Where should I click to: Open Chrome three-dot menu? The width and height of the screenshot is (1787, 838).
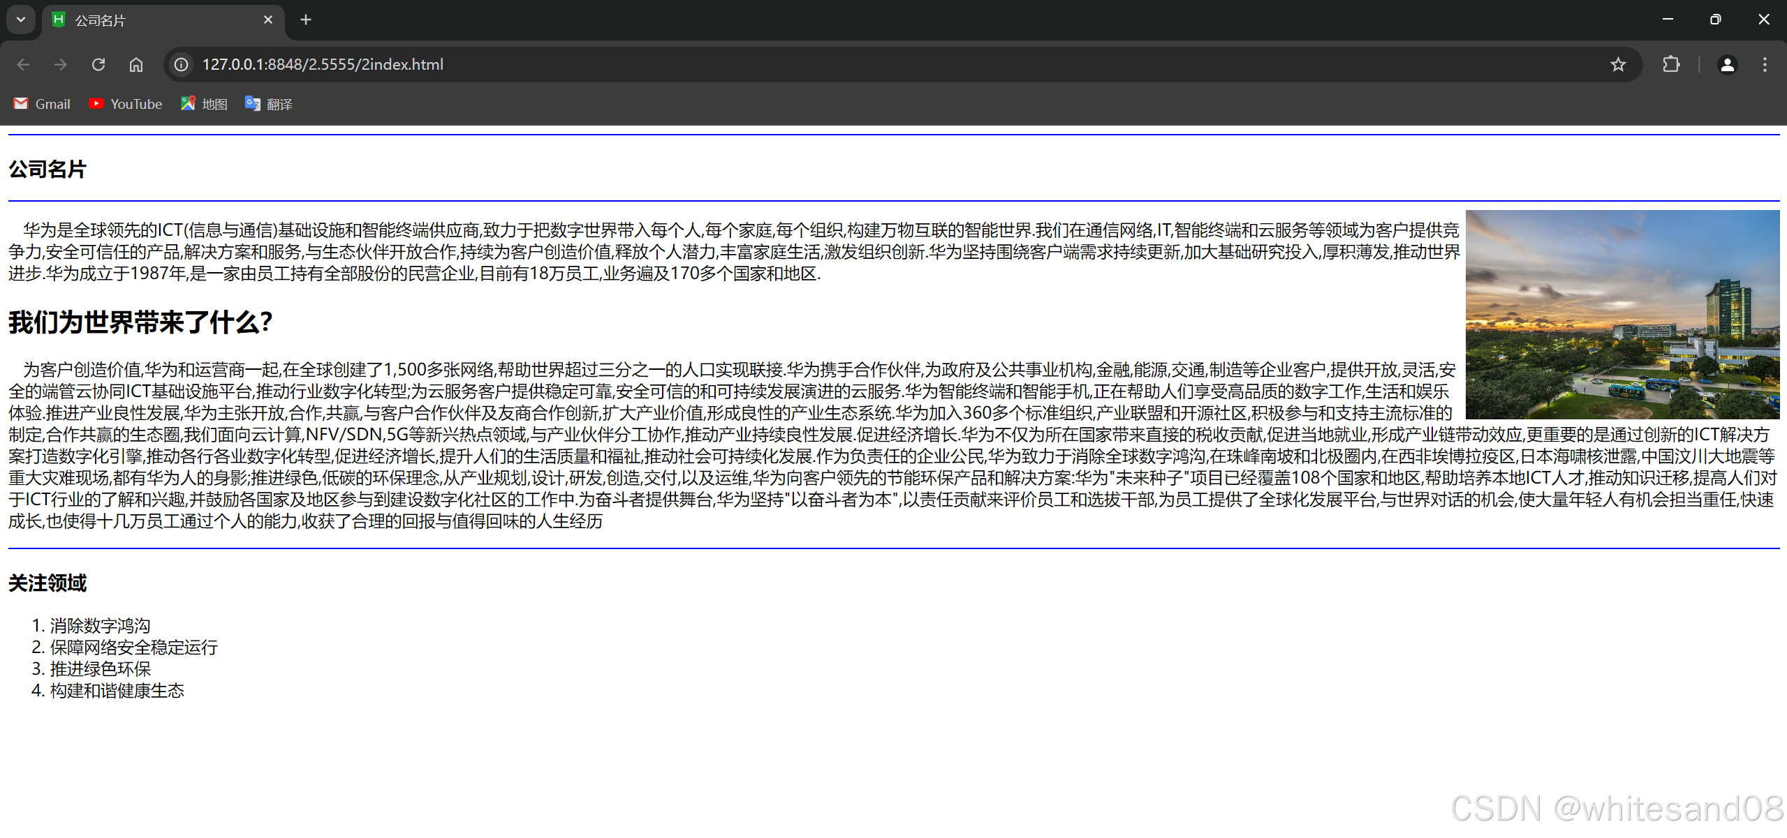(1765, 64)
